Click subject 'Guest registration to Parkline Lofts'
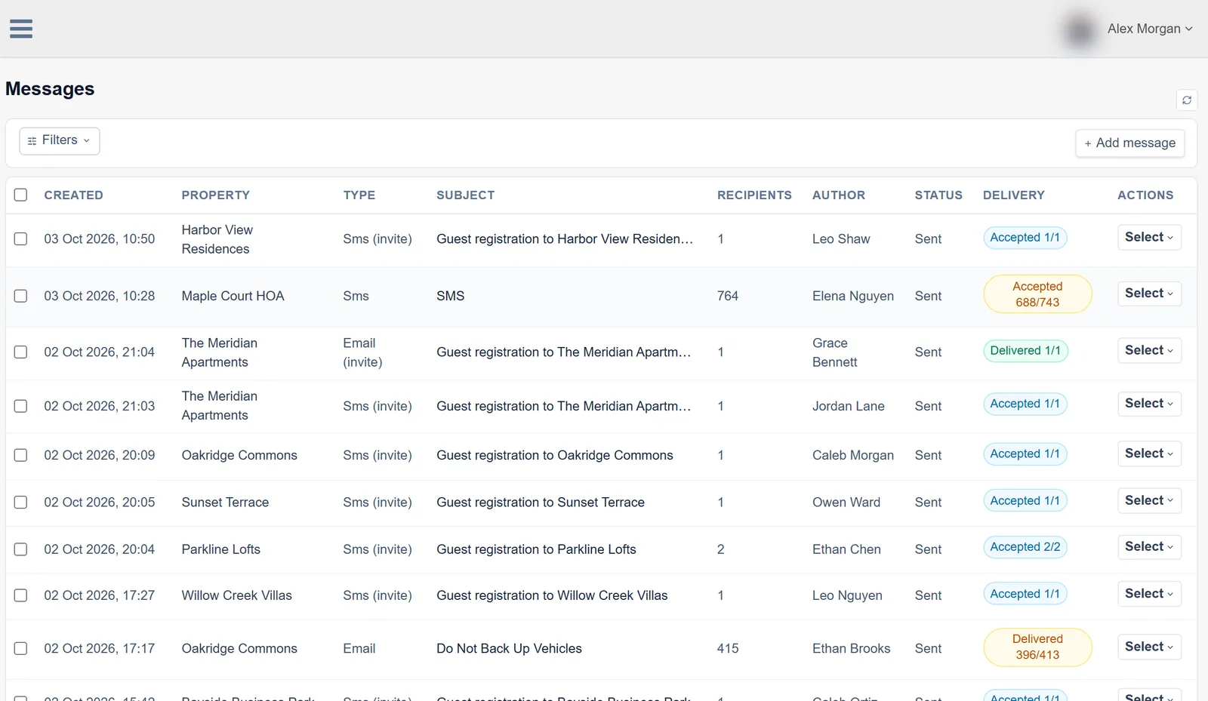 click(536, 549)
